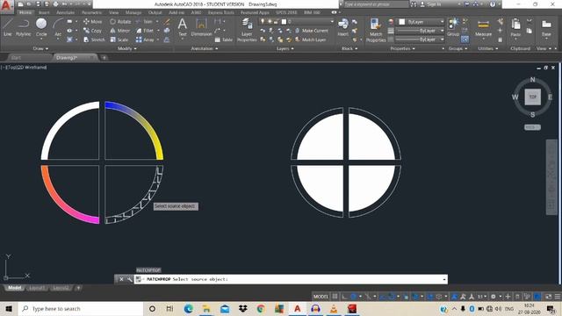Image resolution: width=562 pixels, height=316 pixels.
Task: Select the Arc tool
Action: point(58,27)
